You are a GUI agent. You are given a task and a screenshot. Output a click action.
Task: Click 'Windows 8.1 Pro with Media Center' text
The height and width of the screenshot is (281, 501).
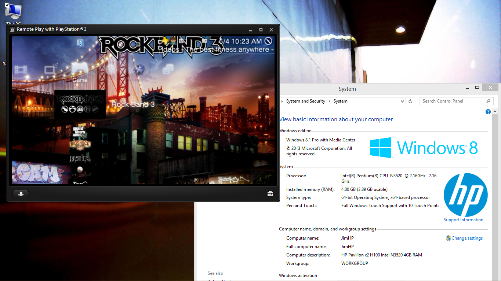[x=321, y=140]
